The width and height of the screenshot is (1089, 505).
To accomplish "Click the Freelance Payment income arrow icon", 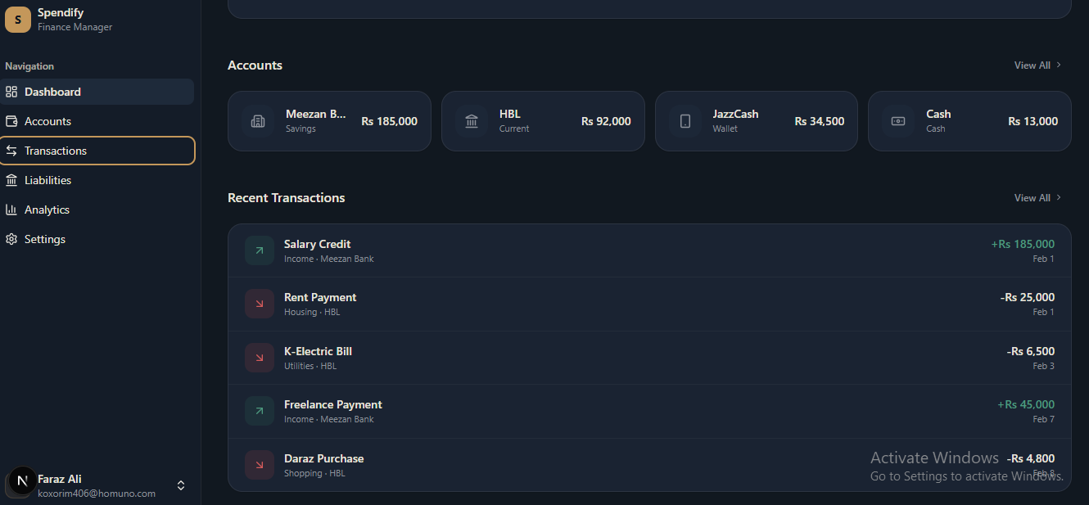I will tap(260, 411).
